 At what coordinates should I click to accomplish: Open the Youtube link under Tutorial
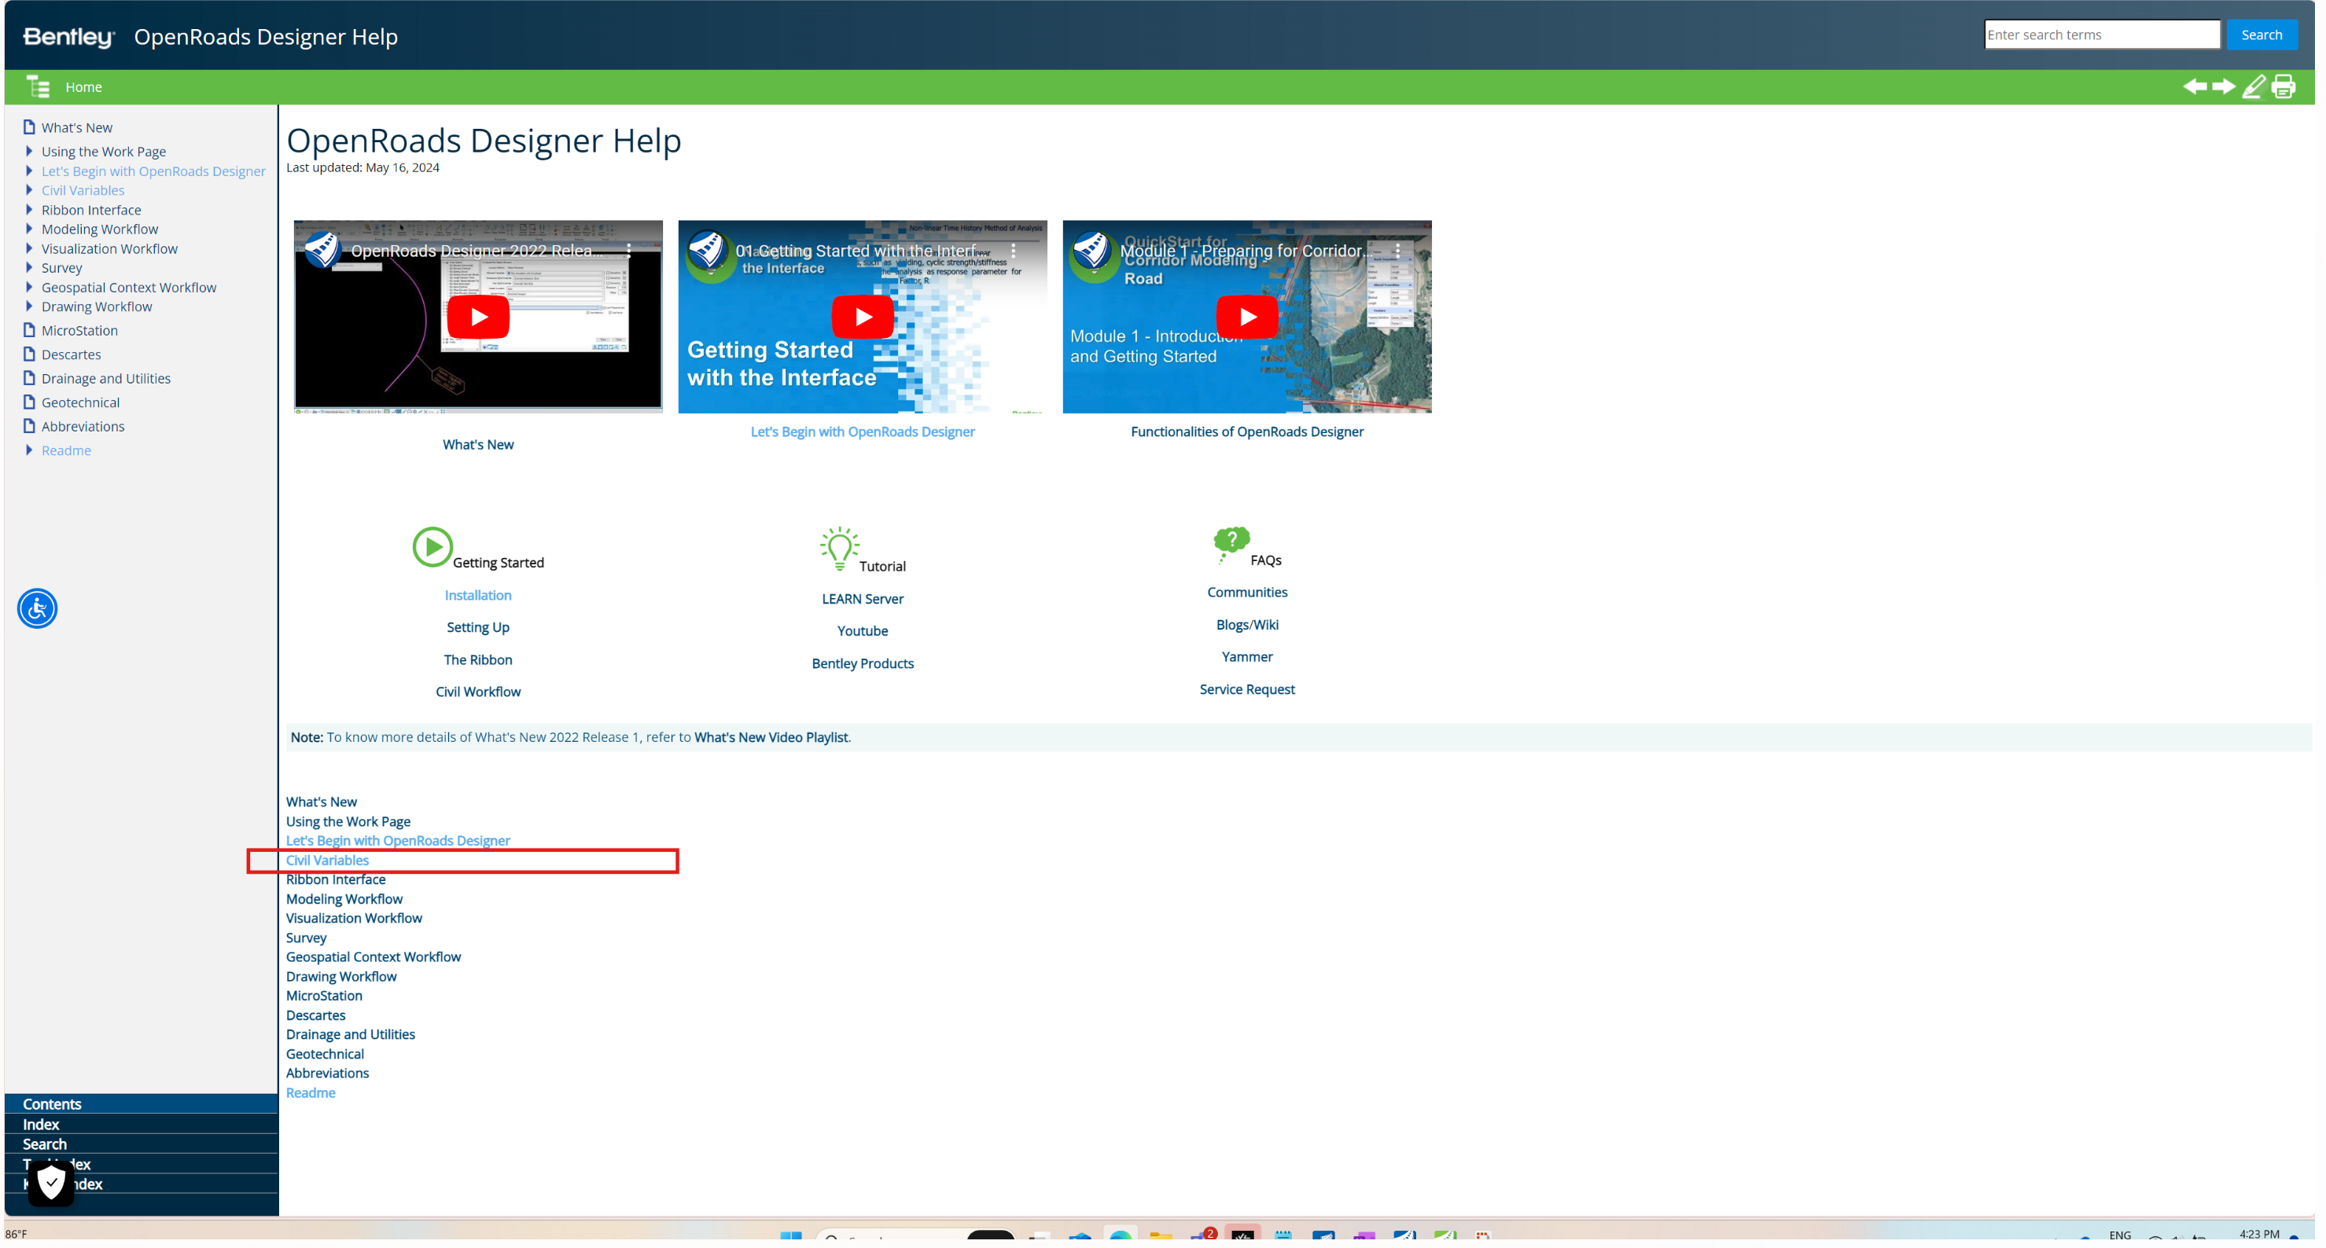[863, 631]
